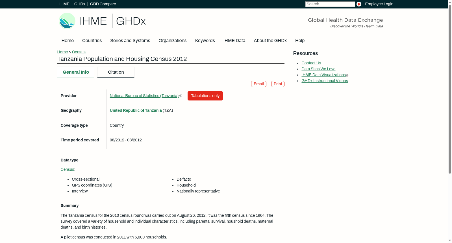Viewport: 452px width, 243px height.
Task: Click the 'Nationally representative' list item
Action: (x=198, y=191)
